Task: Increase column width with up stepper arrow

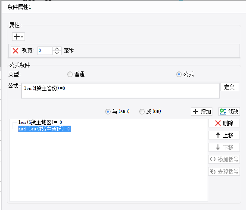Action: (57, 49)
